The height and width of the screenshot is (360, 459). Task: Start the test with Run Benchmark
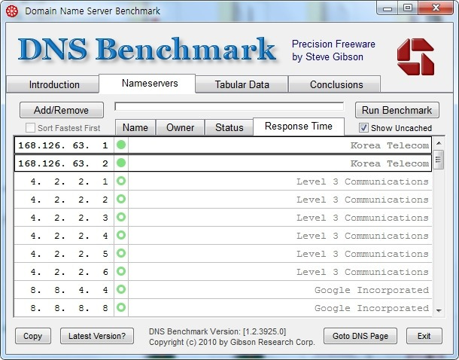click(x=397, y=110)
